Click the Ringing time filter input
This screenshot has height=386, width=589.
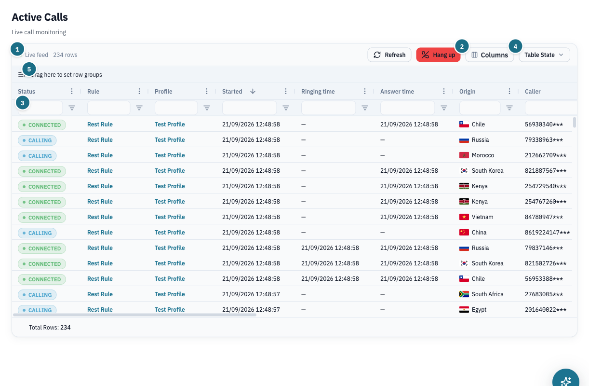click(329, 108)
